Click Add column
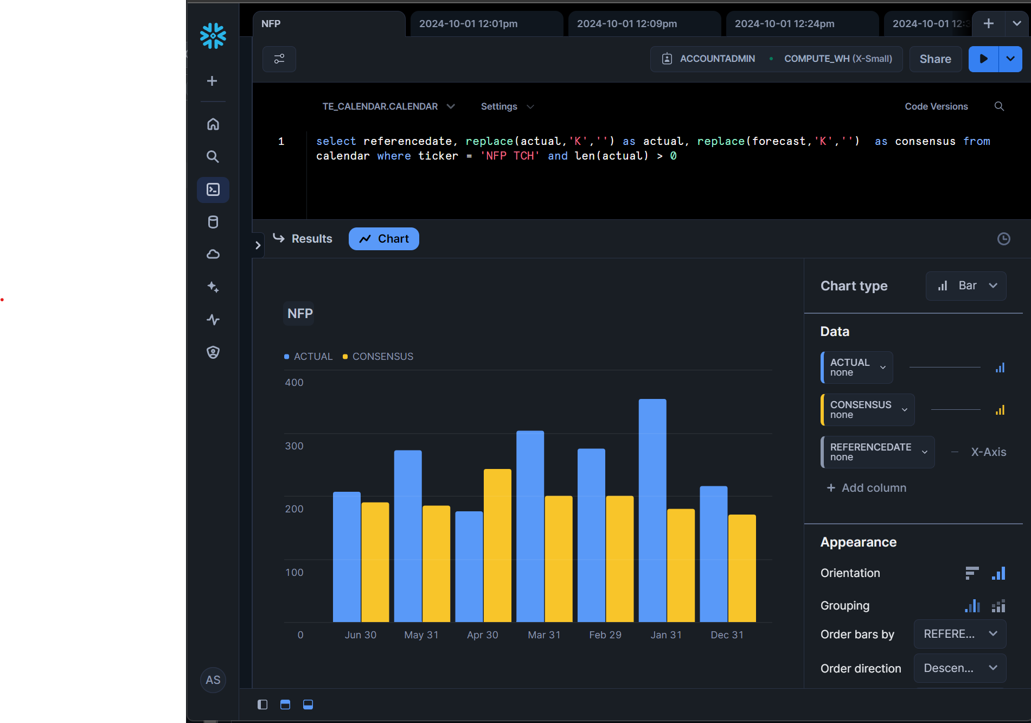Viewport: 1031px width, 723px height. coord(866,488)
